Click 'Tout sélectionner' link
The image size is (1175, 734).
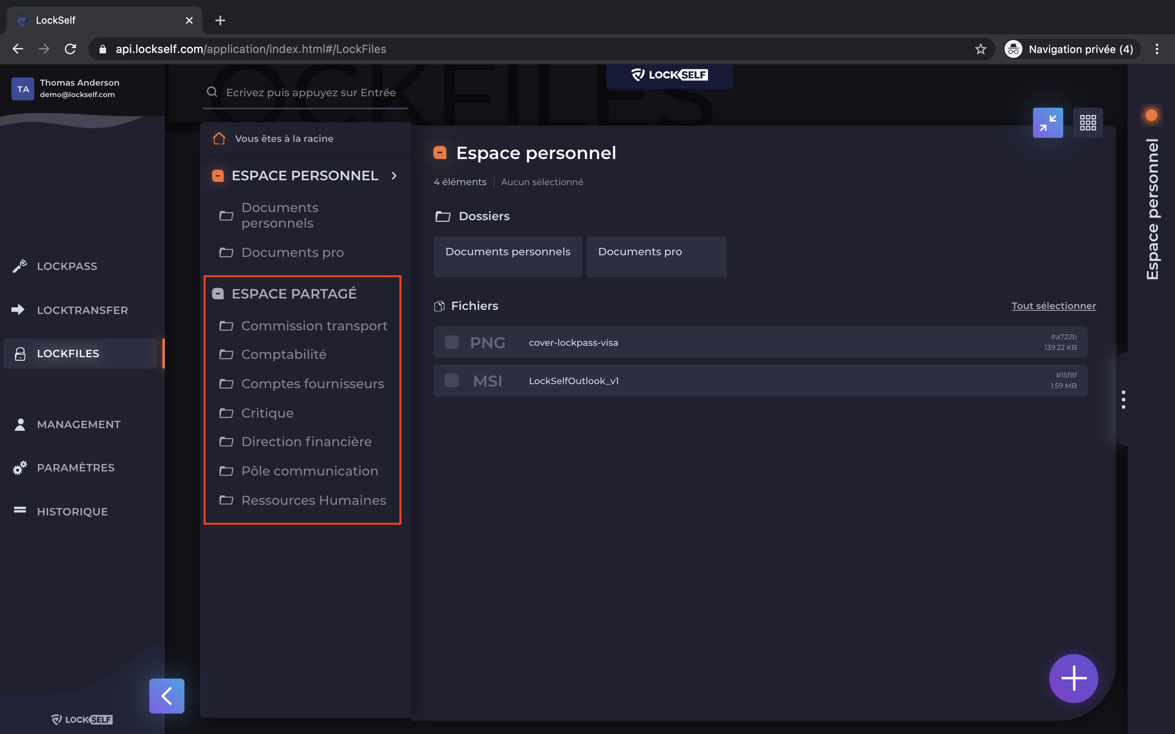[x=1053, y=306]
